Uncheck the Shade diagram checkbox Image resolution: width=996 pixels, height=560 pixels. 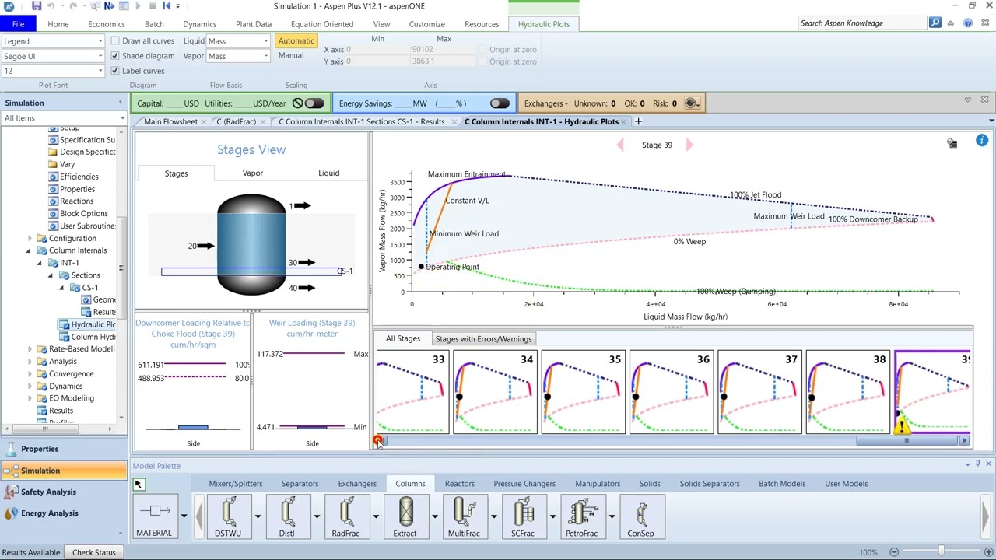click(115, 55)
